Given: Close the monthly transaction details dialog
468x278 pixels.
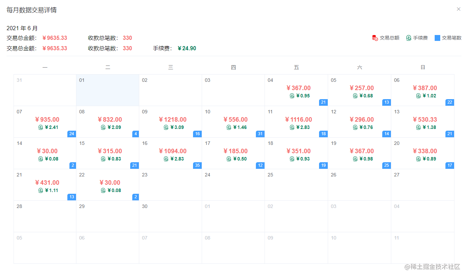Looking at the screenshot, I should 459,9.
